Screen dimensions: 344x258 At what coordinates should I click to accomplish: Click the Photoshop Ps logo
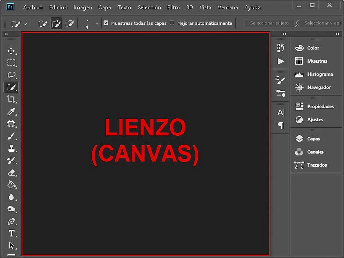click(x=10, y=7)
